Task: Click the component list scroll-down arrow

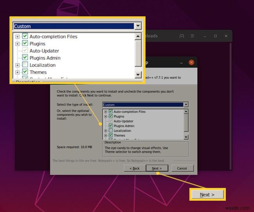Action: 186,137
